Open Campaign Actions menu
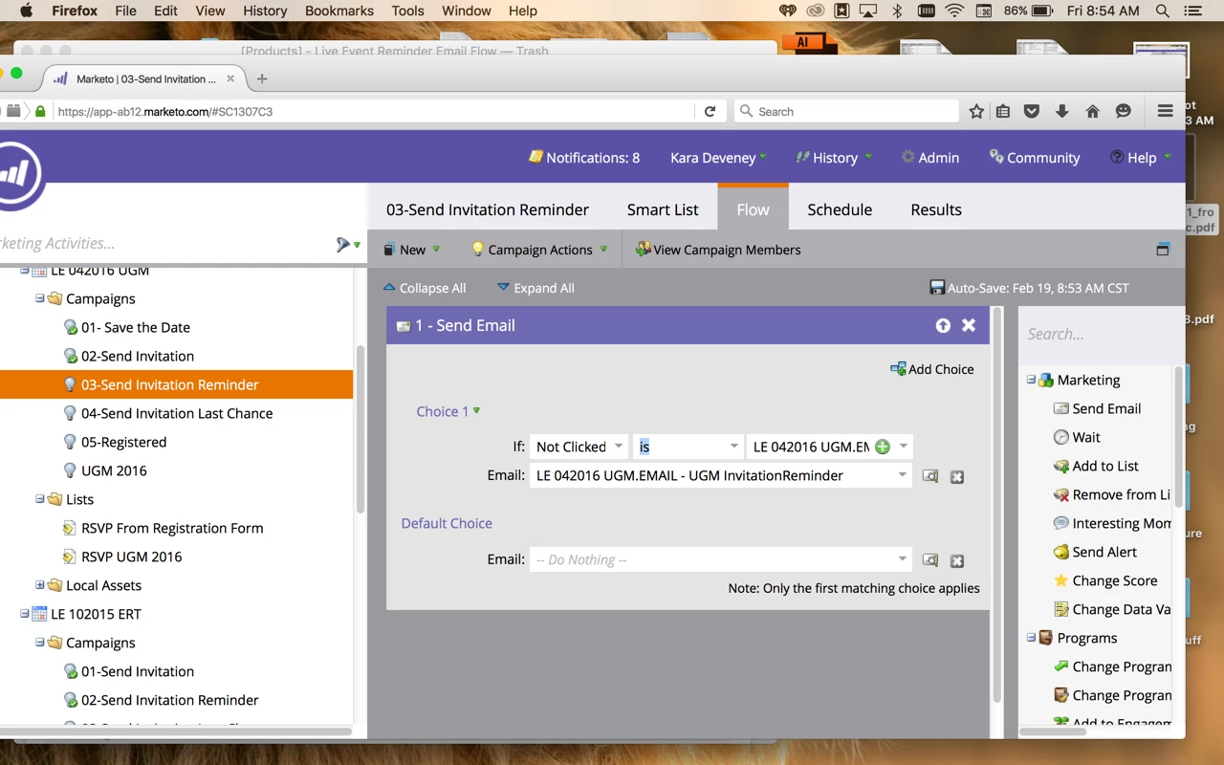Screen dimensions: 1224x765 (x=540, y=250)
